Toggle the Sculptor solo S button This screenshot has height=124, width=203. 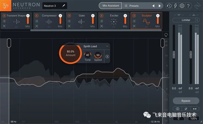point(107,57)
